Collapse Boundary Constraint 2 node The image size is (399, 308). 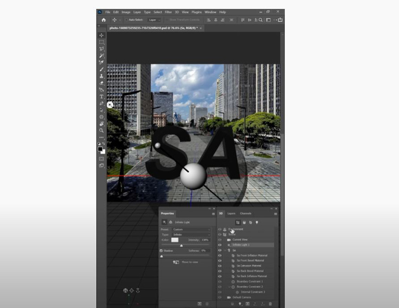pyautogui.click(x=230, y=287)
